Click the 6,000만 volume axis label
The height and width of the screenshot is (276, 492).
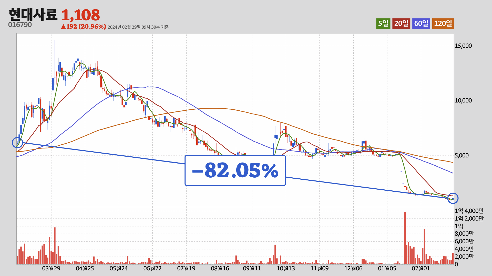point(464,241)
